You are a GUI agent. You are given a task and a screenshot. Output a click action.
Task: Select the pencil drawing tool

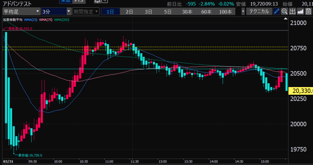277,12
